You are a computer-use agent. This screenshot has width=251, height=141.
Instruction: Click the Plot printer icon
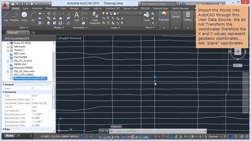(x=32, y=4)
